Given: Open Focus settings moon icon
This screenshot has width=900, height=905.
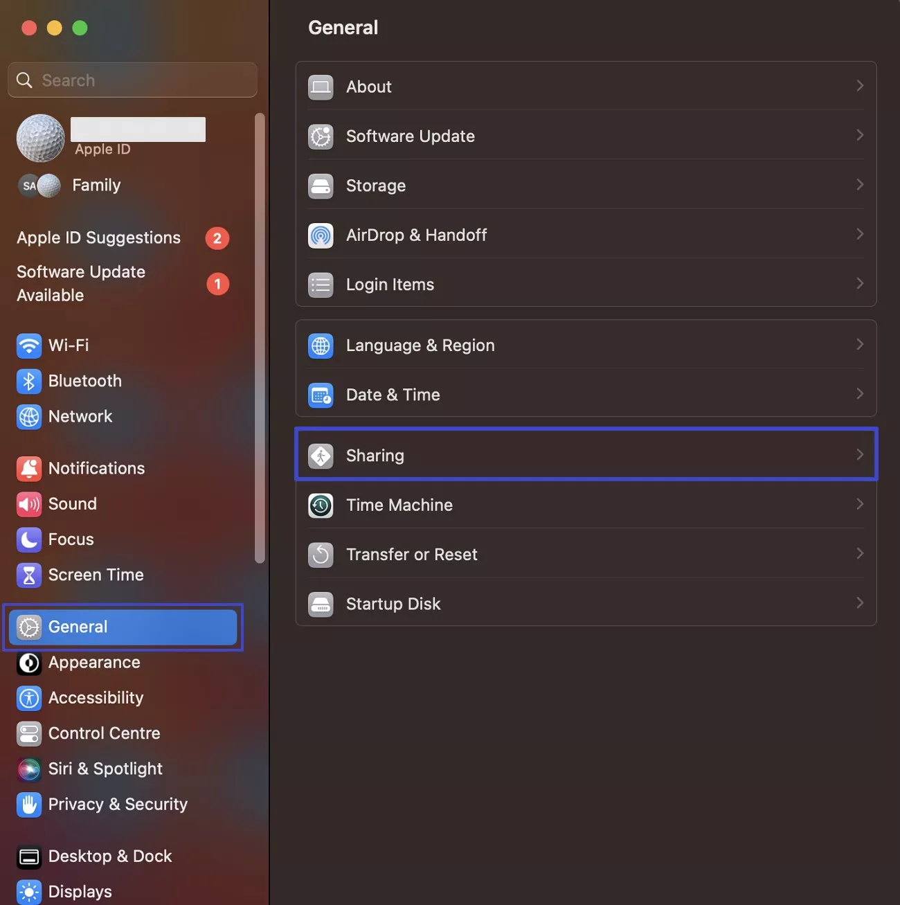Looking at the screenshot, I should (x=28, y=539).
